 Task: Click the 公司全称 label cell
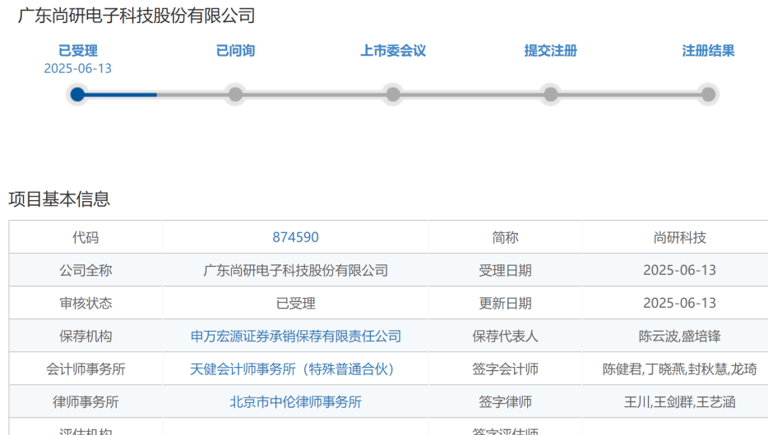click(x=86, y=270)
